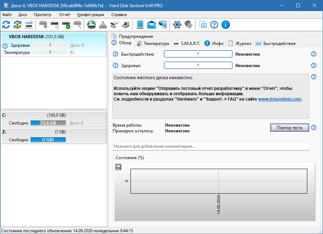Click the open disk drawer icon

114,25
